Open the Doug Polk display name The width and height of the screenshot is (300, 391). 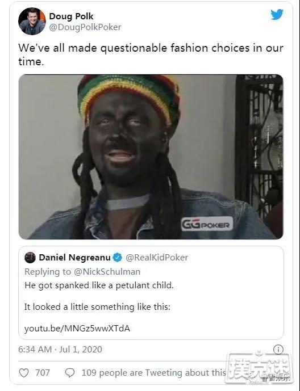click(71, 16)
